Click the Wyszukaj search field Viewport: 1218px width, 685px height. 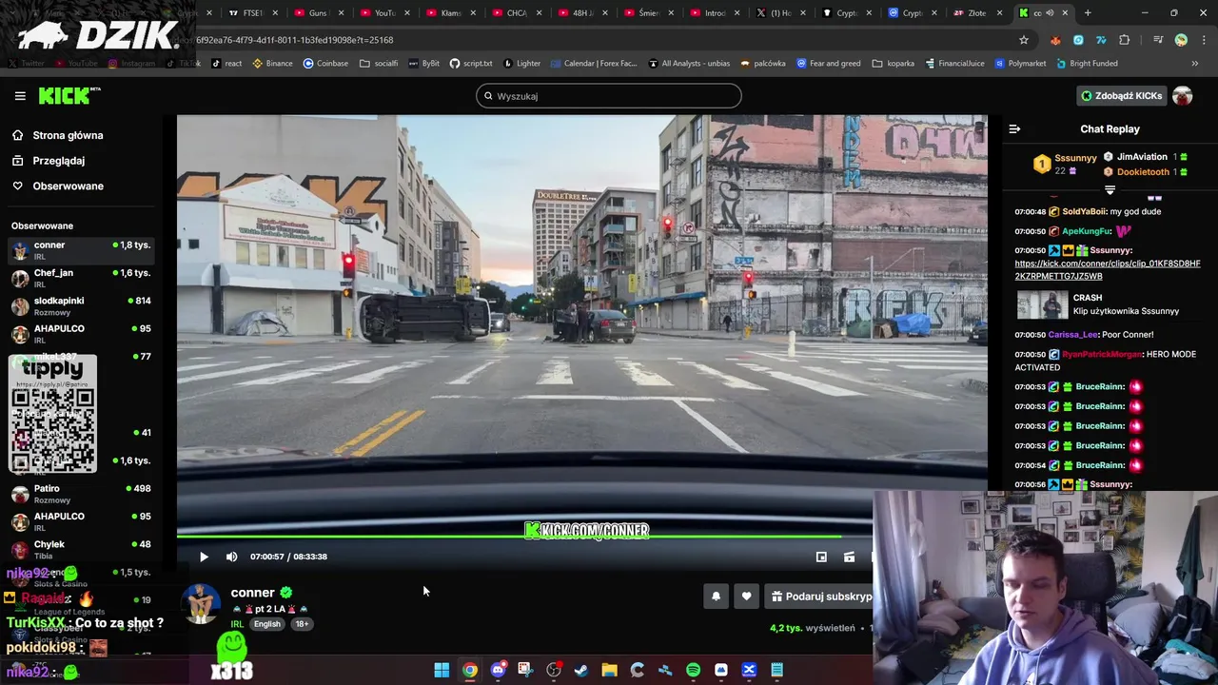[x=609, y=96]
